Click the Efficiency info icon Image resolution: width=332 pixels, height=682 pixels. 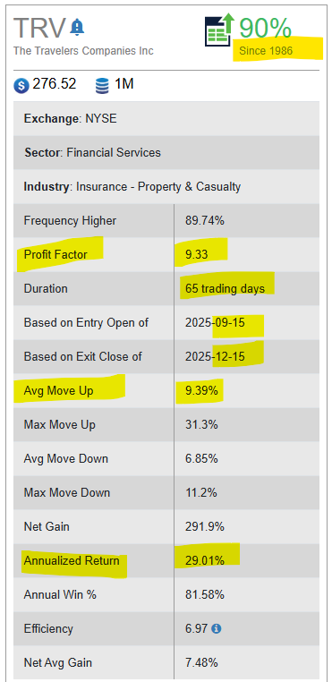217,628
